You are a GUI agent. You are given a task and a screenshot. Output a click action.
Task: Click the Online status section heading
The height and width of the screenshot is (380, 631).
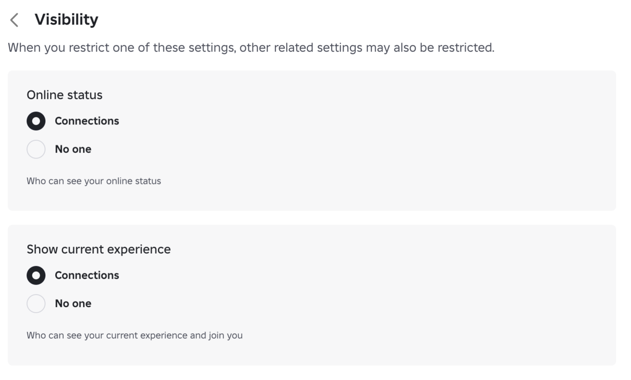[64, 95]
